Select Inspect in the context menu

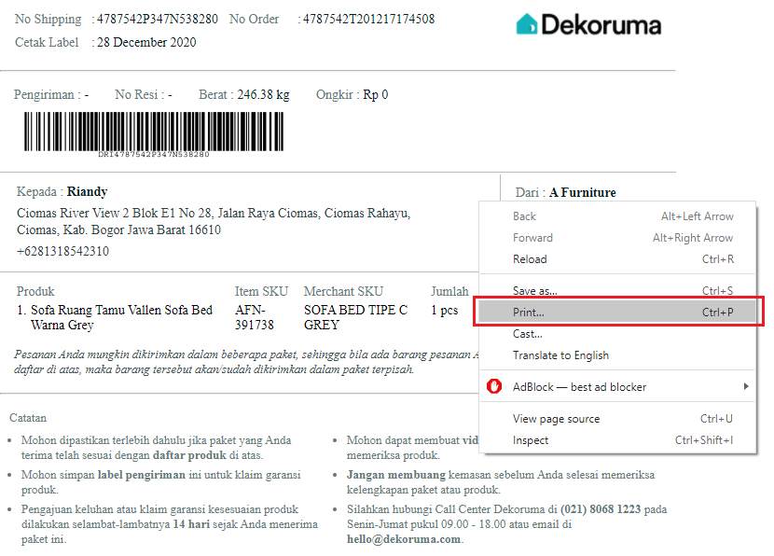click(617, 440)
